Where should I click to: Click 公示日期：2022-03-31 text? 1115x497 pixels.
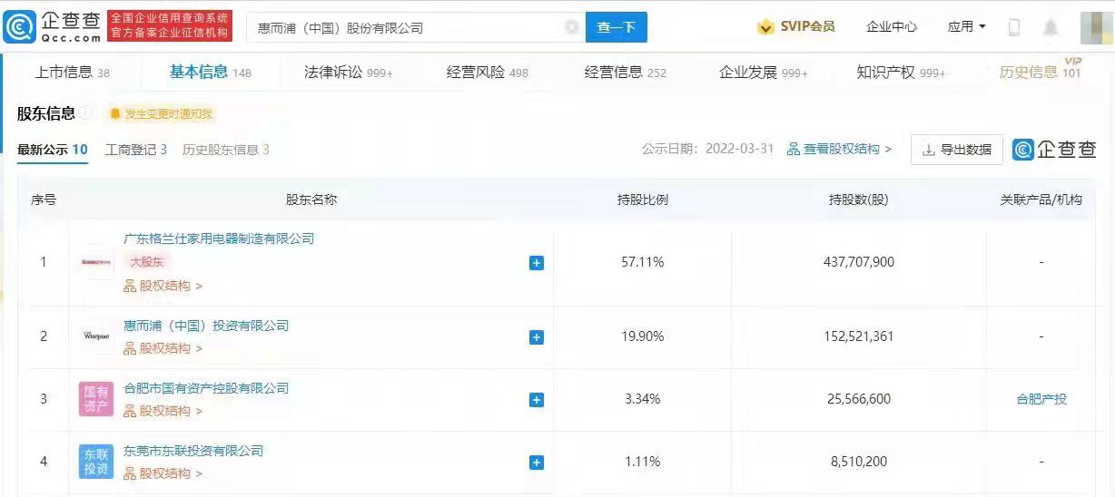(707, 149)
